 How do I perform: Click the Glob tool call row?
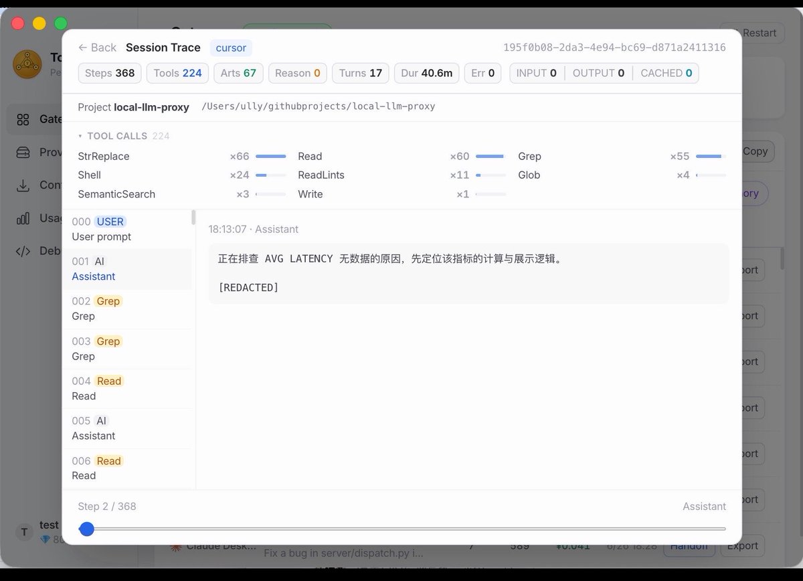click(622, 175)
